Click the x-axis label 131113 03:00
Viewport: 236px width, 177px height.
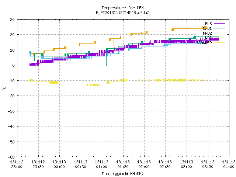[x=187, y=164]
